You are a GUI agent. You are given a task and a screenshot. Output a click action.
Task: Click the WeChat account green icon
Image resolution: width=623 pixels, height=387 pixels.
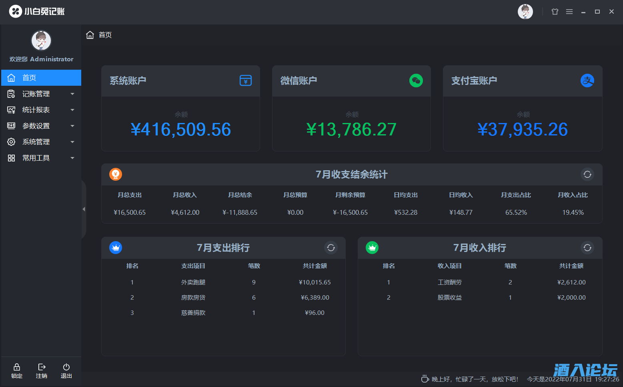coord(416,81)
